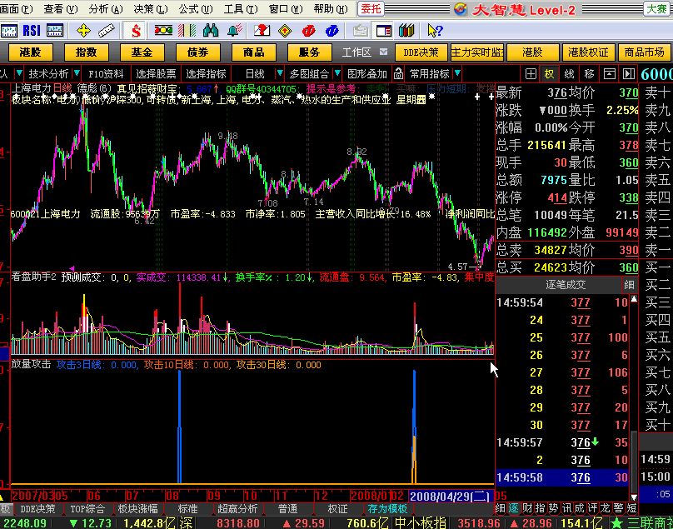Click the 細 detail button beside 逐笔成交
Viewport: 673px width, 529px height.
(629, 285)
